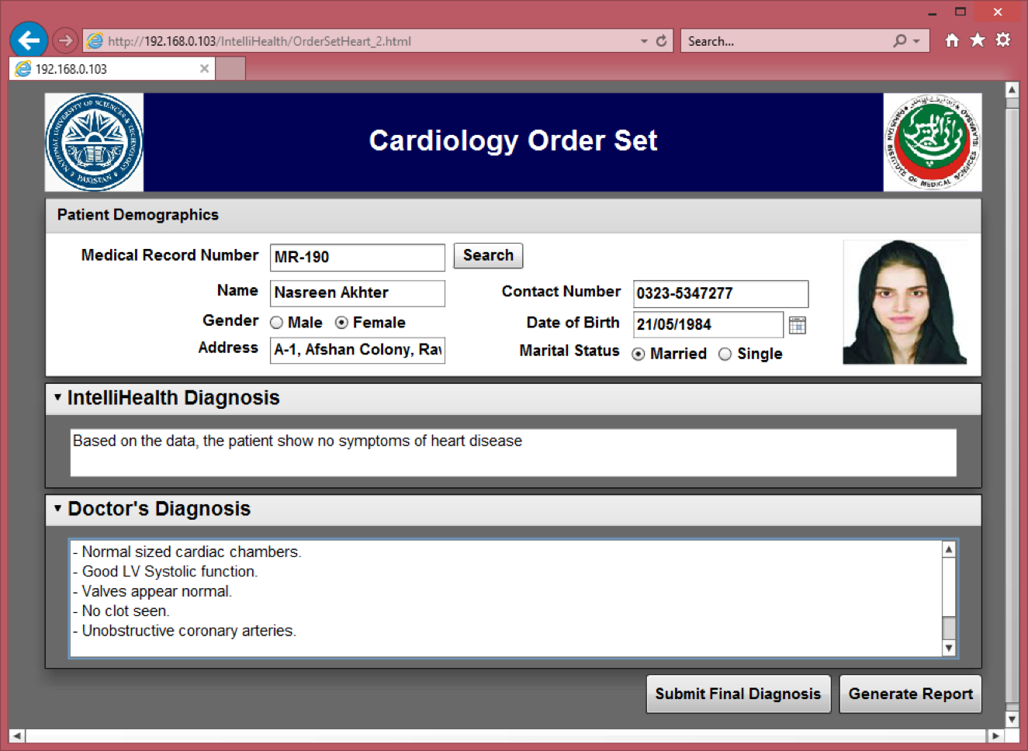Image resolution: width=1028 pixels, height=751 pixels.
Task: Click the Medical Record Number field
Action: (357, 257)
